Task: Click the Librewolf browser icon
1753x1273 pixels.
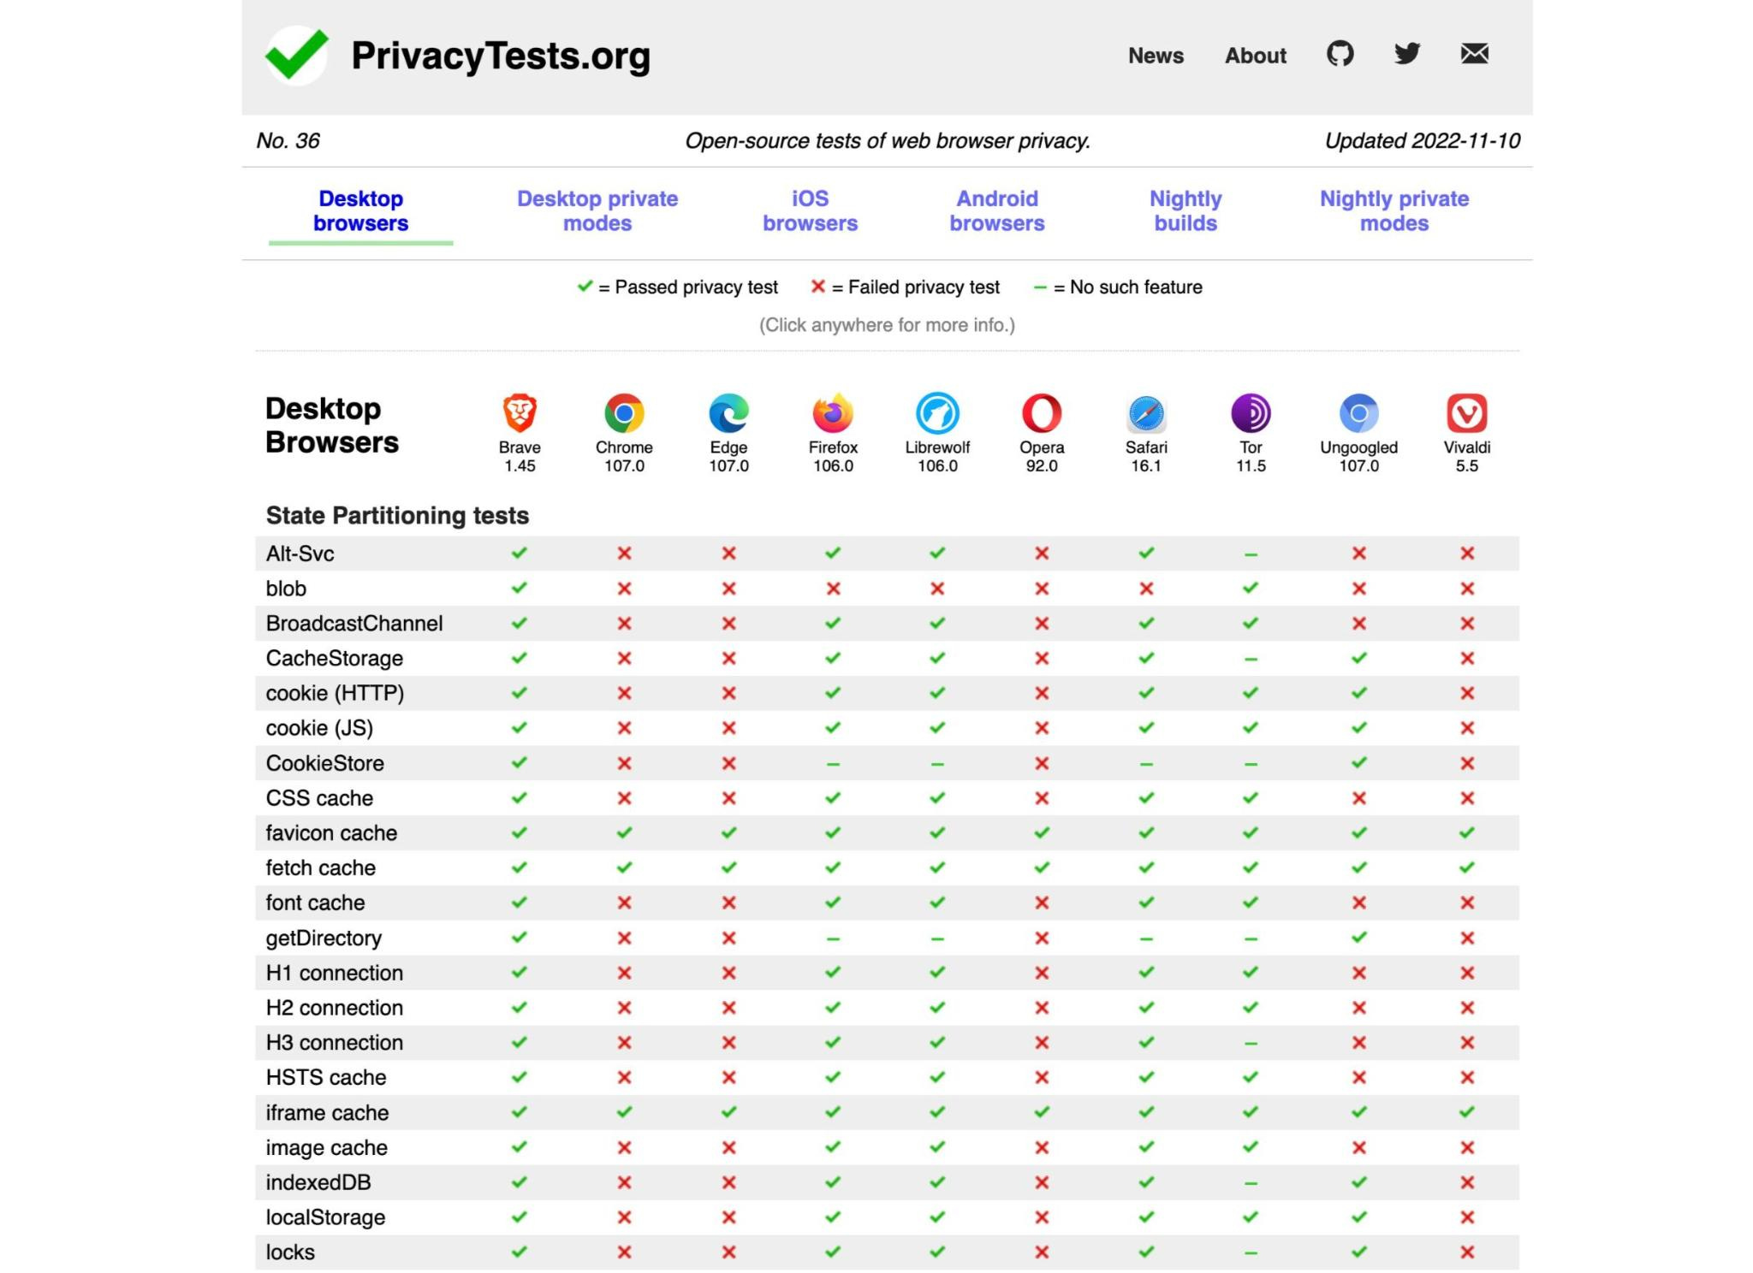Action: [937, 413]
